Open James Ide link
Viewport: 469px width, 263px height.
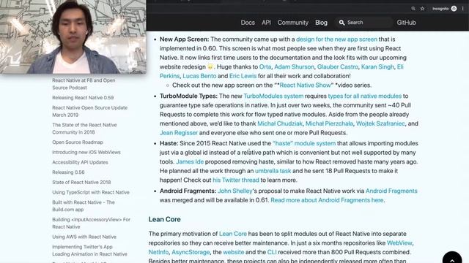[x=190, y=161]
